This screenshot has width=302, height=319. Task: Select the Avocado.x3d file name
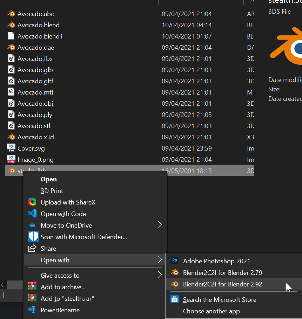(x=36, y=137)
